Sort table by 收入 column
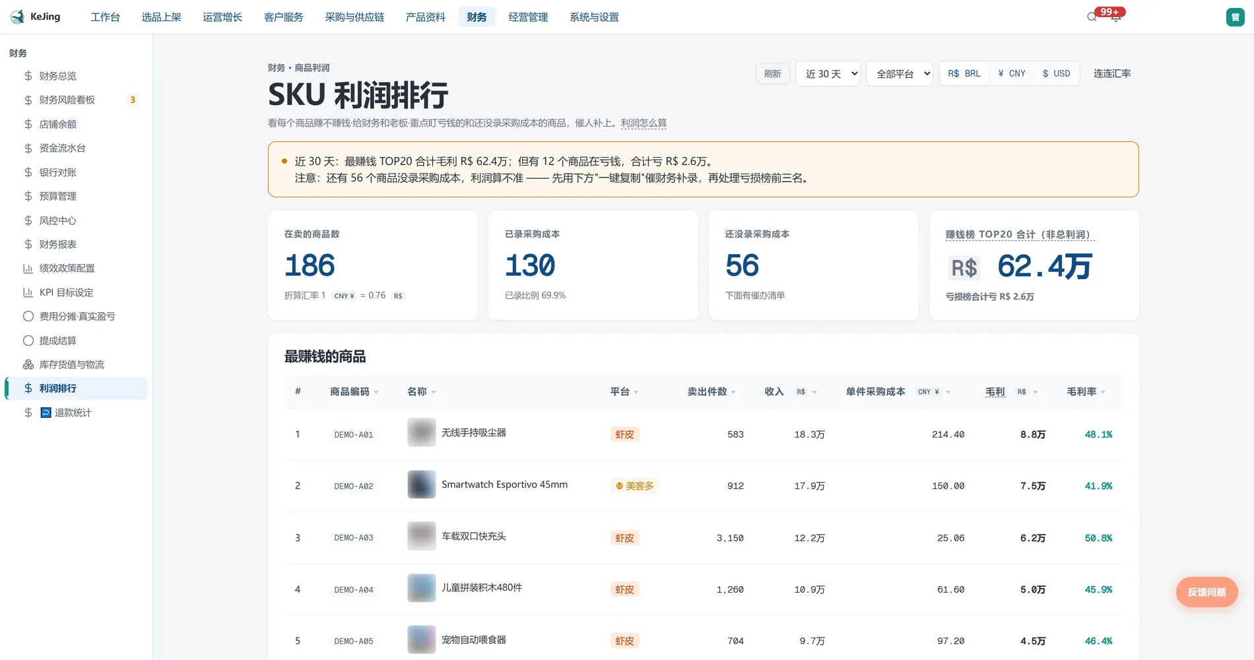The height and width of the screenshot is (660, 1254). [791, 391]
